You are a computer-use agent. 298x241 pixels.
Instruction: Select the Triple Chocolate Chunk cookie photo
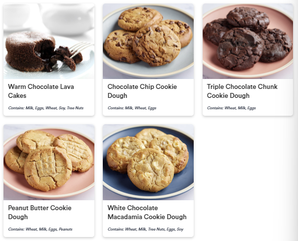pyautogui.click(x=248, y=41)
